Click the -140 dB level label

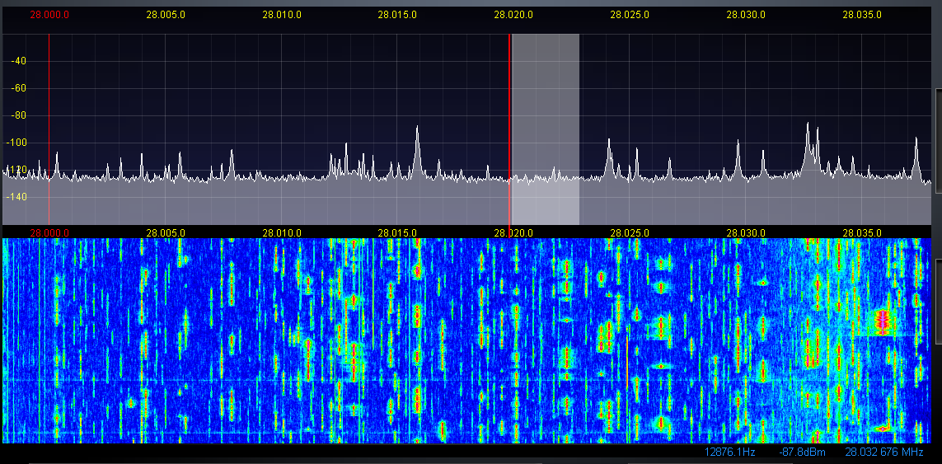pyautogui.click(x=16, y=197)
